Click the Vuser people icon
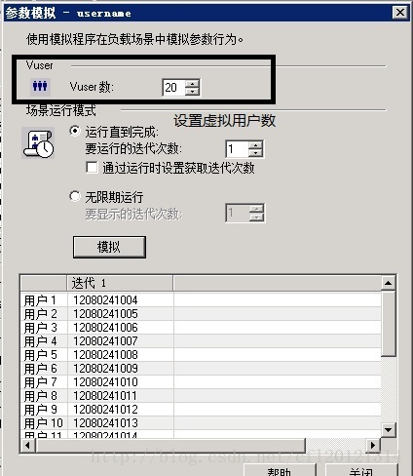The image size is (413, 476). 40,87
